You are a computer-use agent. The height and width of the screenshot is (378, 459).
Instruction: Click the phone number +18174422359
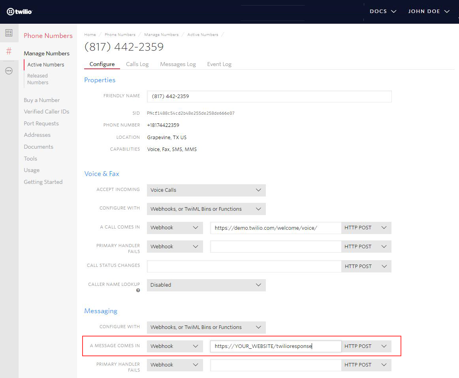[163, 125]
